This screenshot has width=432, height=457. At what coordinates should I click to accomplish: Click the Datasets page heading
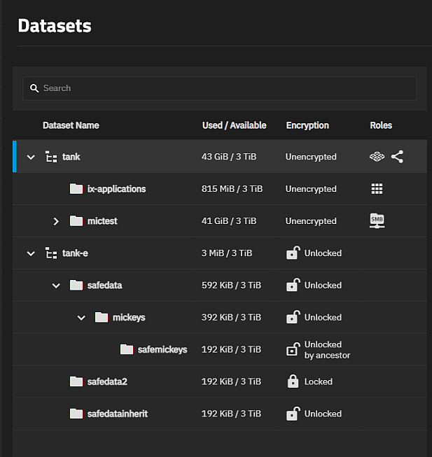click(55, 26)
